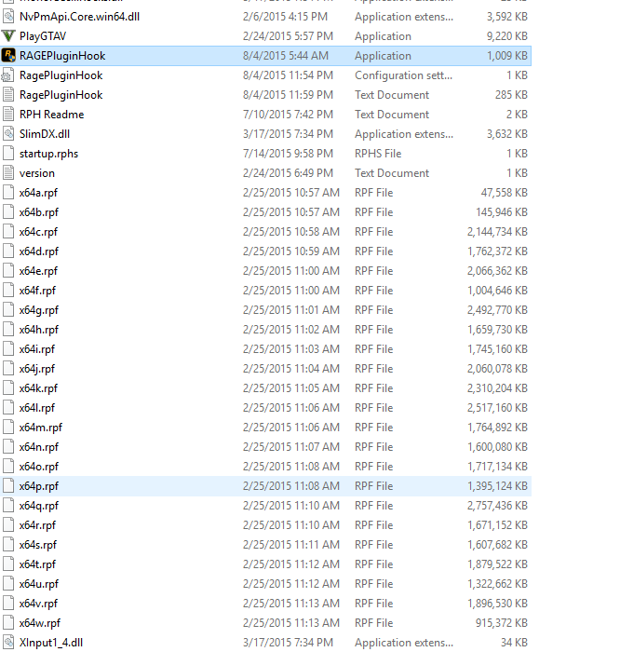Viewport: 620px width, 652px height.
Task: Click the Rockstar icon of RAGEPluginHook application
Action: click(8, 56)
